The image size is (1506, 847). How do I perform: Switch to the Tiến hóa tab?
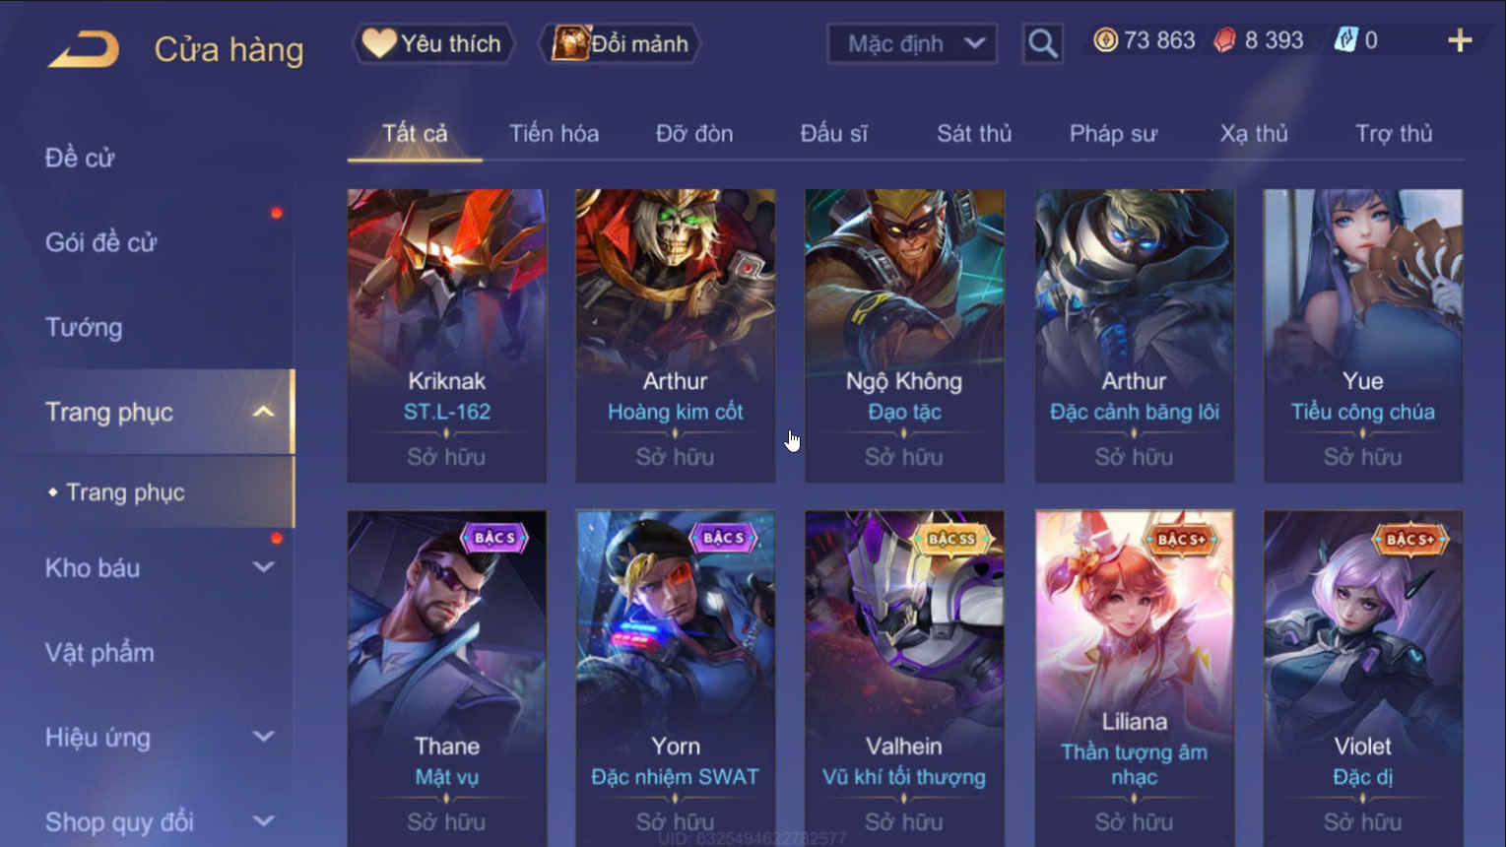pyautogui.click(x=554, y=133)
